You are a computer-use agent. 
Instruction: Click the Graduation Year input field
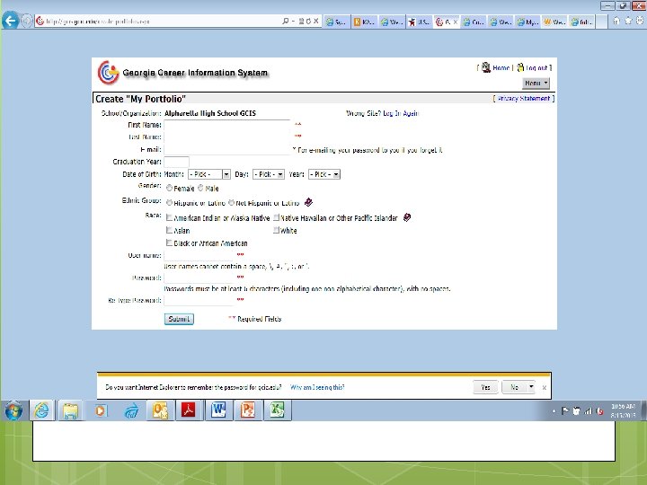pyautogui.click(x=177, y=162)
